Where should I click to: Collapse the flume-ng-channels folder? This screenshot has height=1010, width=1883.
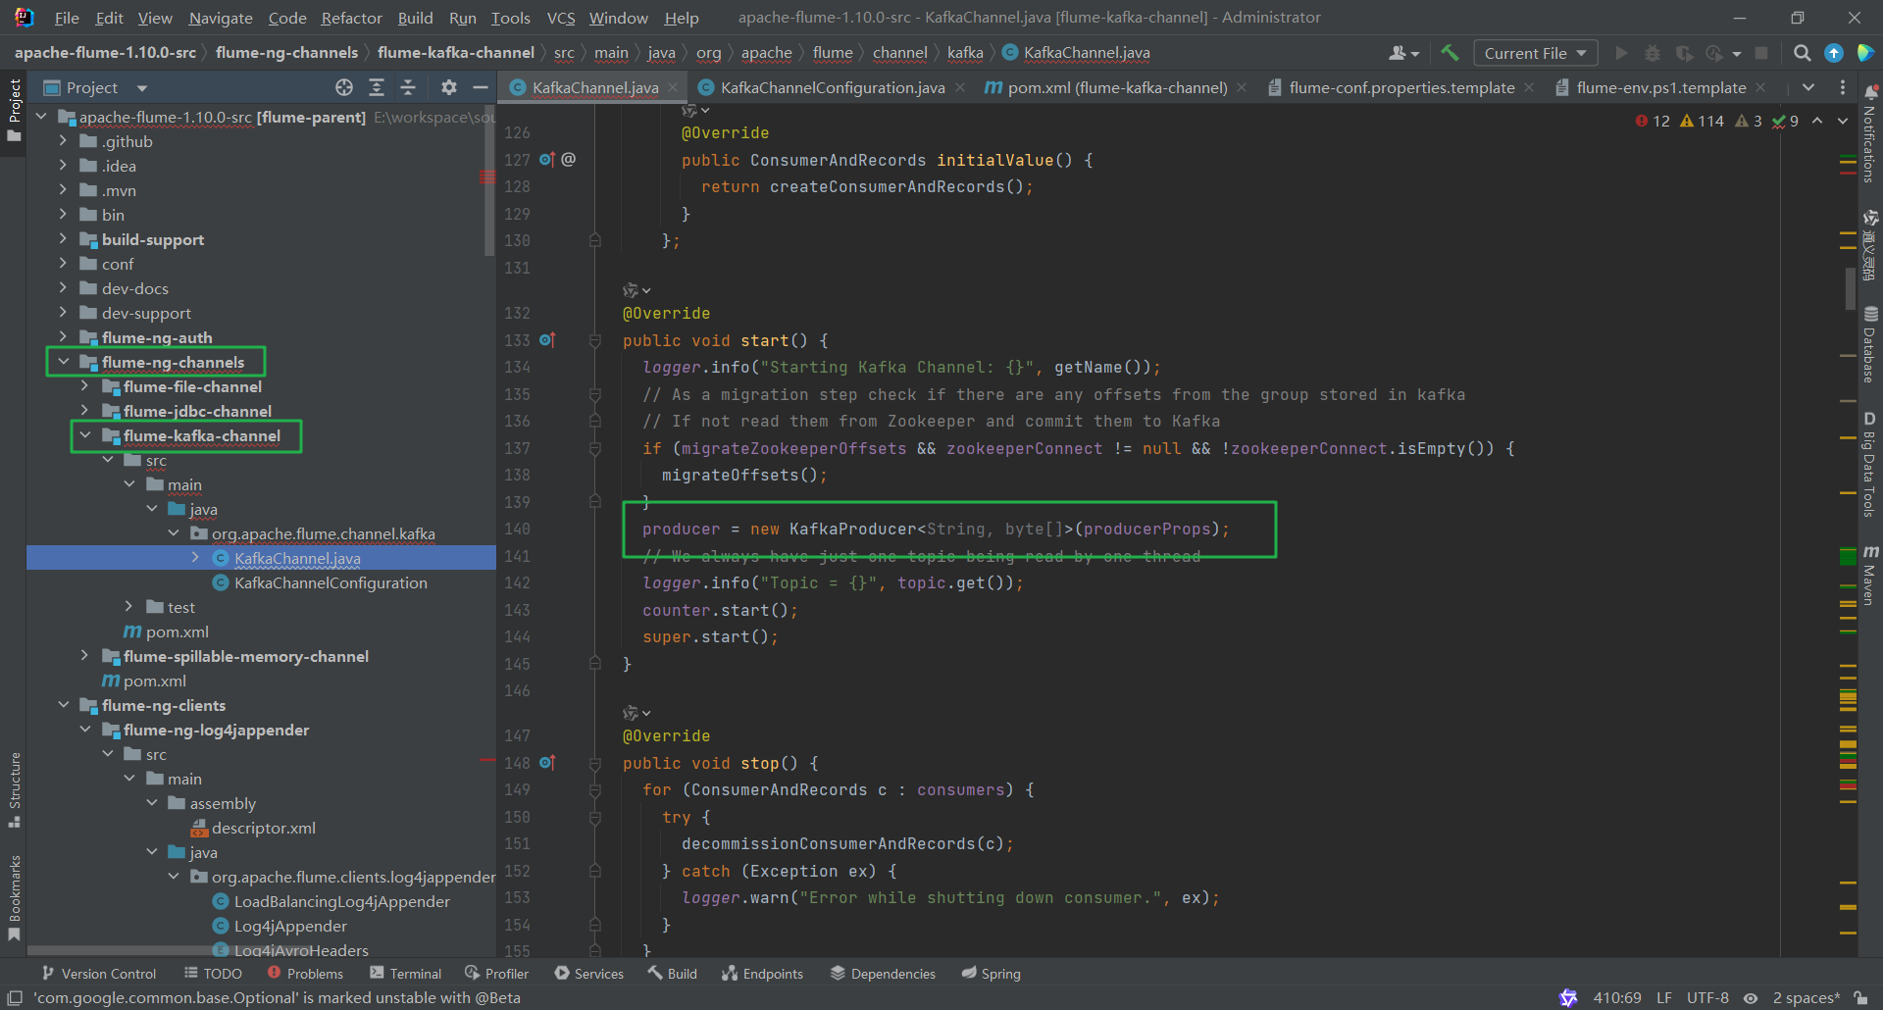pos(64,362)
